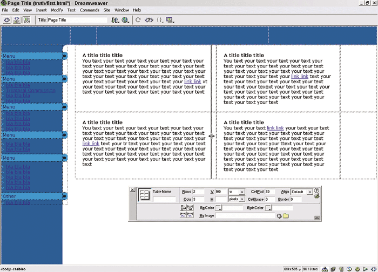Click the File Management toolbar icon

[x=115, y=20]
